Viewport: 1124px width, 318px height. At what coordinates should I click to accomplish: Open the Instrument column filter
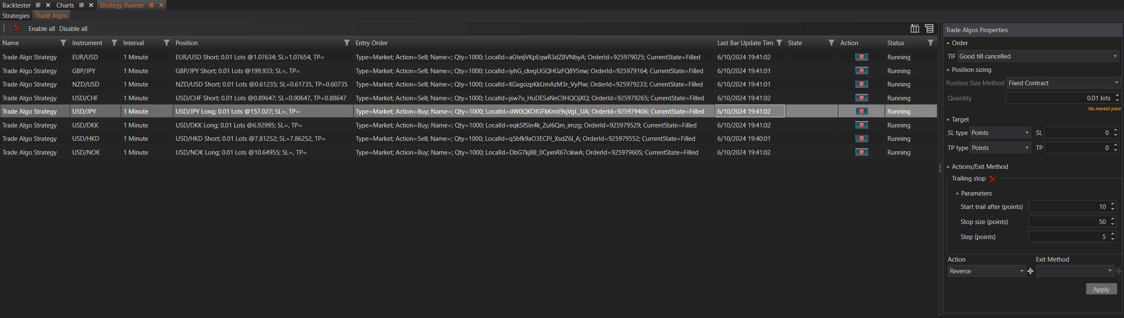114,43
